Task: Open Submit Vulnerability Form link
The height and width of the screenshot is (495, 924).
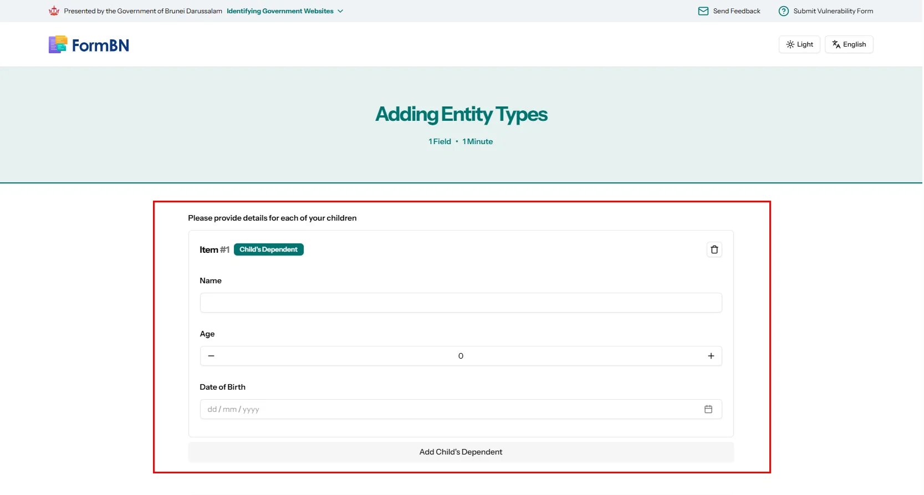Action: [833, 11]
